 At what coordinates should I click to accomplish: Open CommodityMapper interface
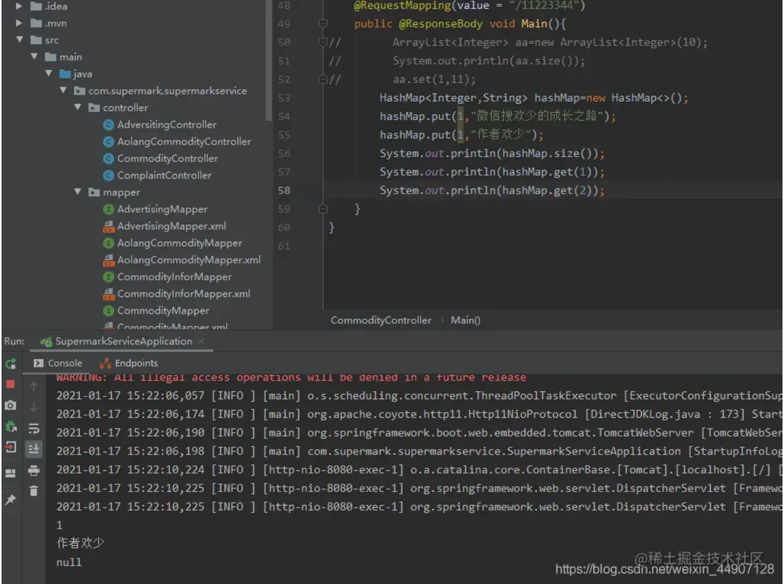coord(163,310)
